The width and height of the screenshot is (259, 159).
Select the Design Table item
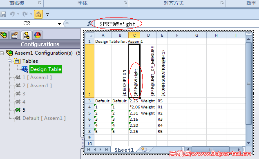click(46, 69)
